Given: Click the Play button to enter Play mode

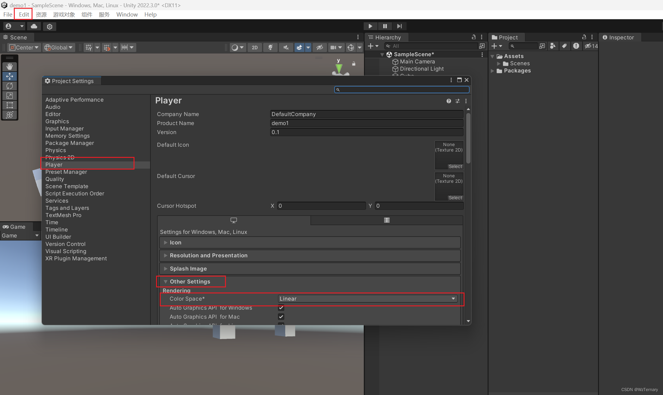Looking at the screenshot, I should point(370,26).
